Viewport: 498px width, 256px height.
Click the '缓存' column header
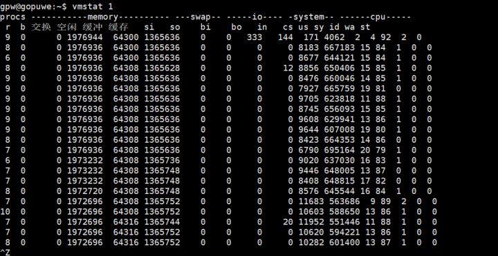click(118, 27)
